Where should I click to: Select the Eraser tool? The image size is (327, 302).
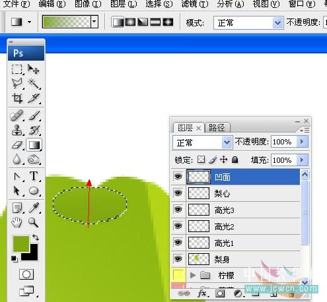17,145
